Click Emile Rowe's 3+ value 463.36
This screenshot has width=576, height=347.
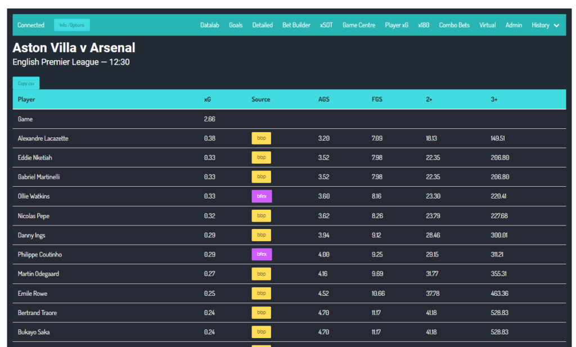[x=499, y=294]
